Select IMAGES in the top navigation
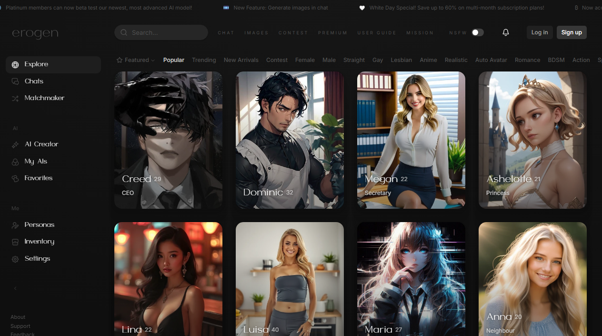Screen dimensions: 602x336 click(256, 32)
